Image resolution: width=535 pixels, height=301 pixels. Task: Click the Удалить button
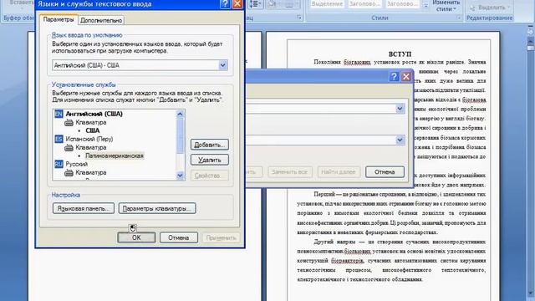coord(210,160)
